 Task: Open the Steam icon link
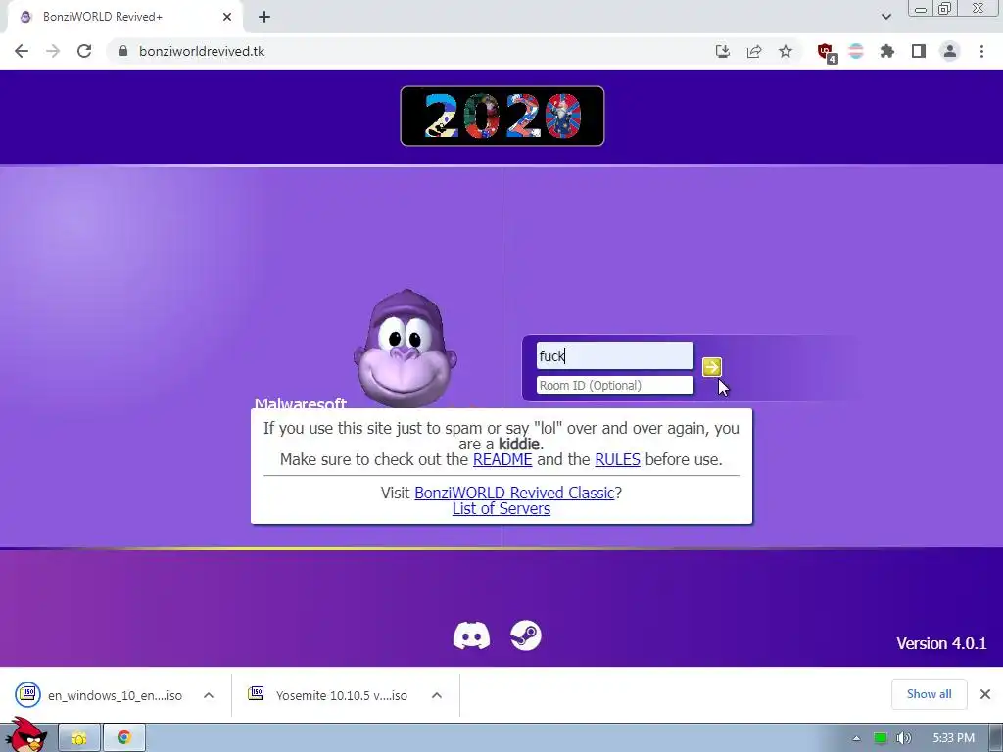526,635
